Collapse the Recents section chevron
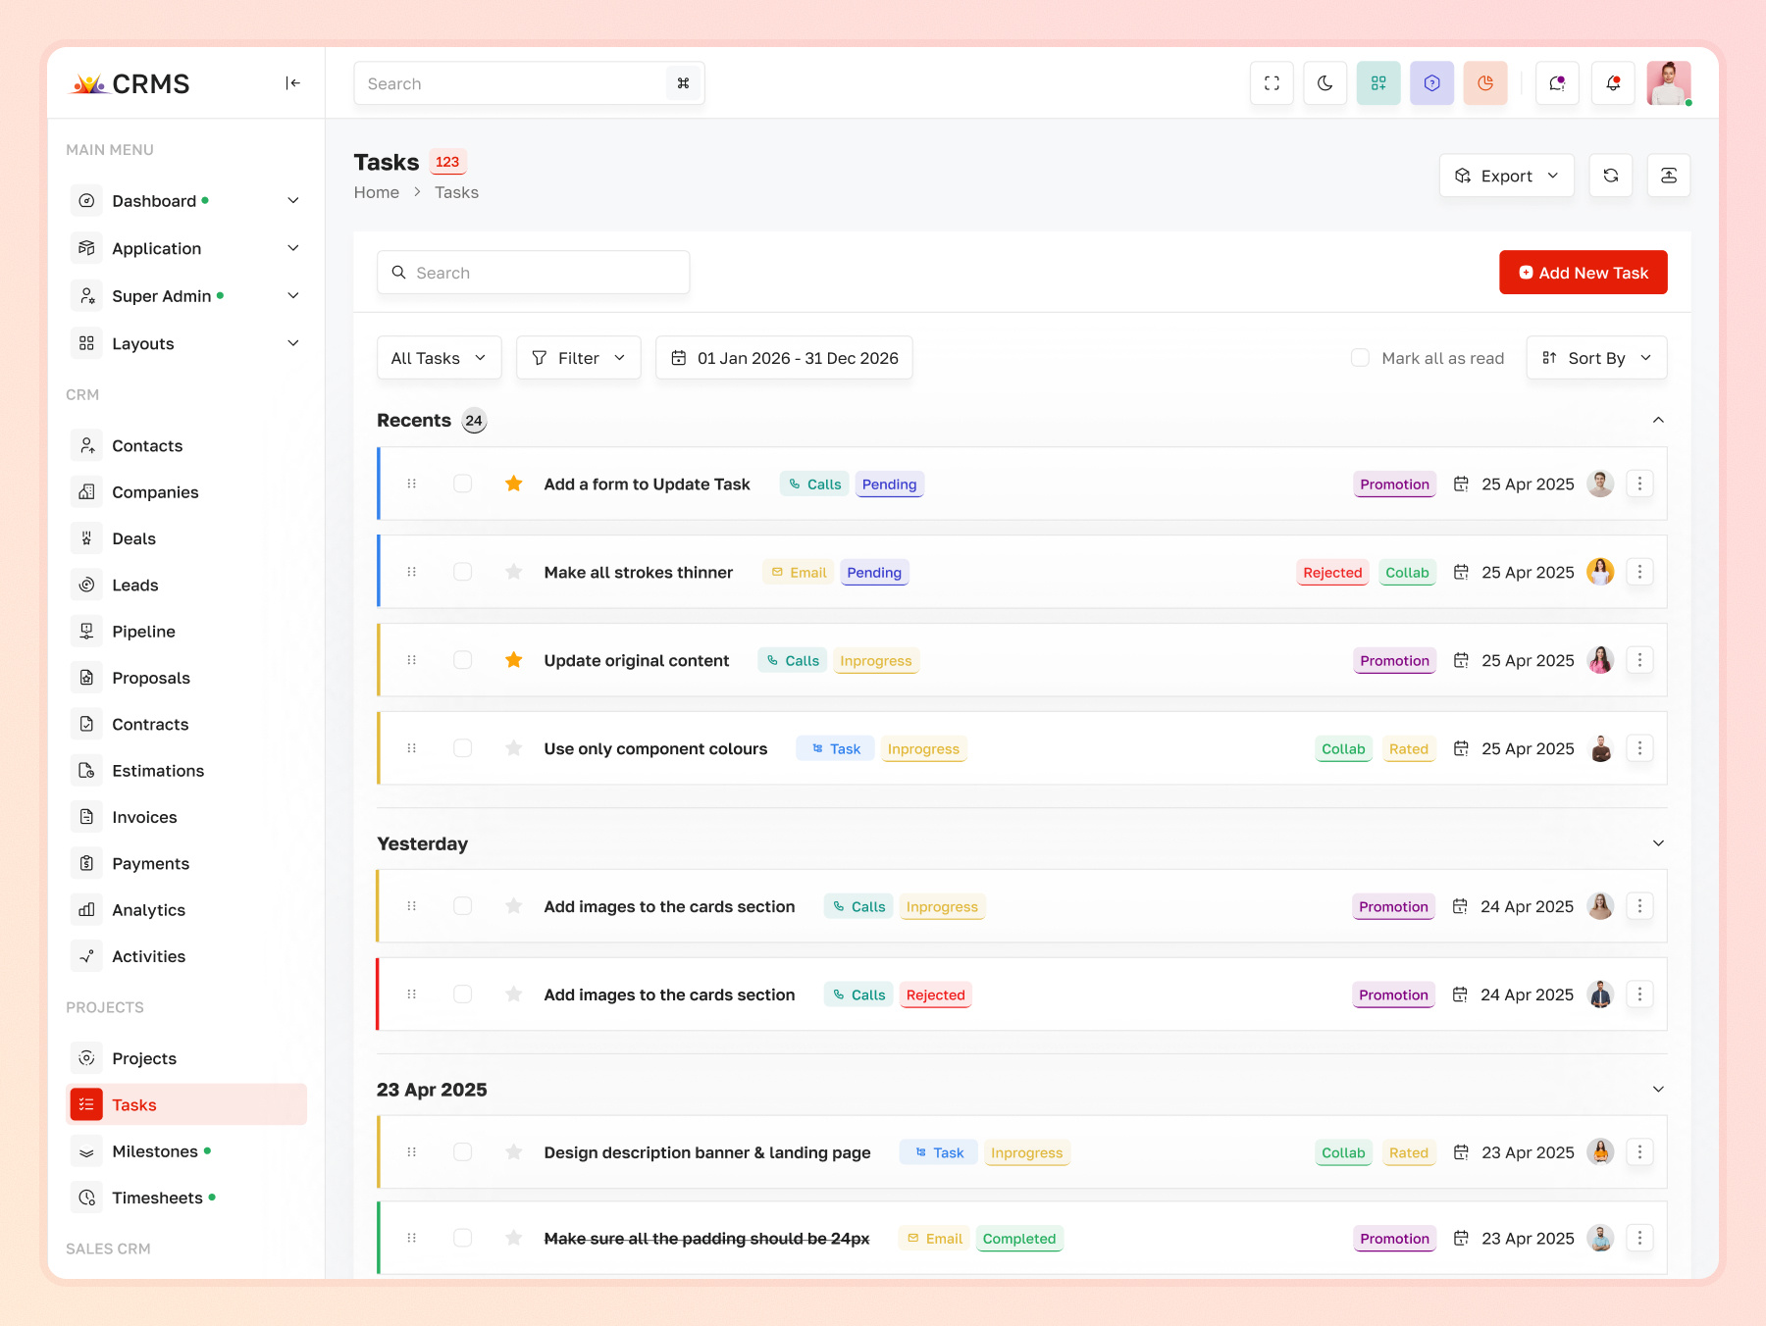Viewport: 1766px width, 1326px height. click(x=1658, y=419)
